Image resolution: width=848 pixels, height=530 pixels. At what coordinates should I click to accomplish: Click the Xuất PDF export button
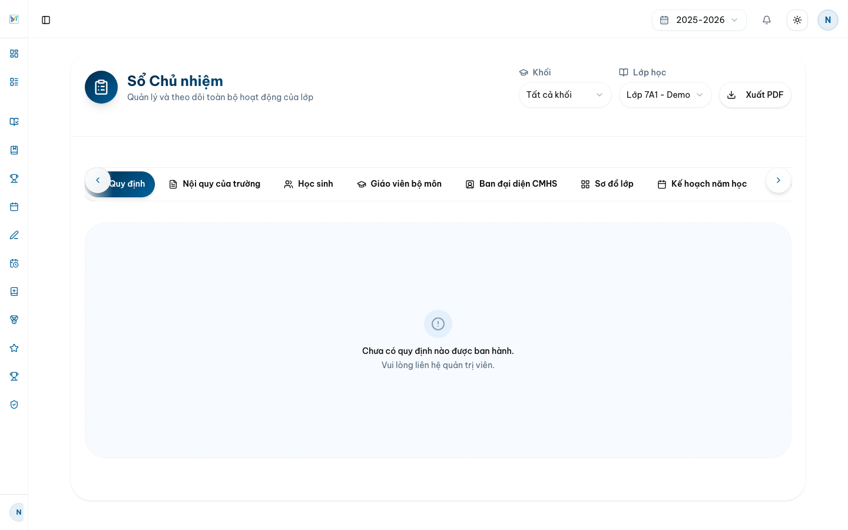coord(755,95)
